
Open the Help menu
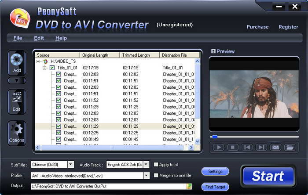coord(61,38)
